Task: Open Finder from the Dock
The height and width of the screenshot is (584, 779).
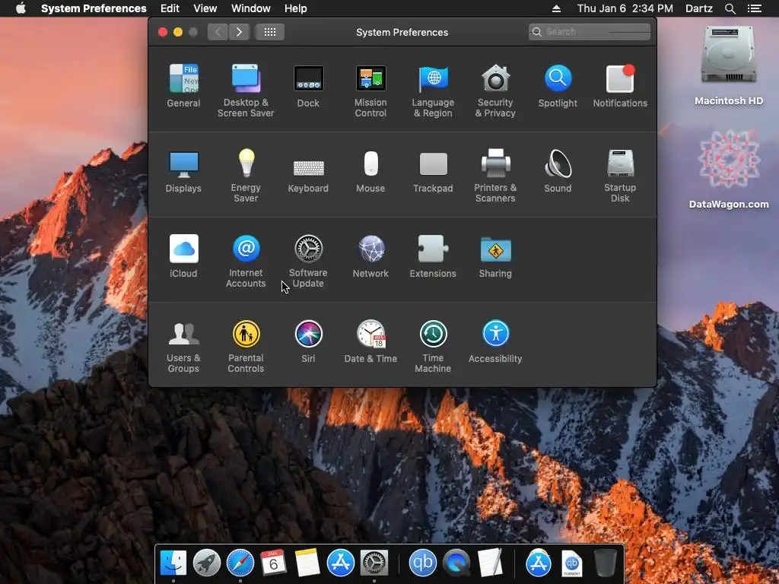Action: pos(173,563)
